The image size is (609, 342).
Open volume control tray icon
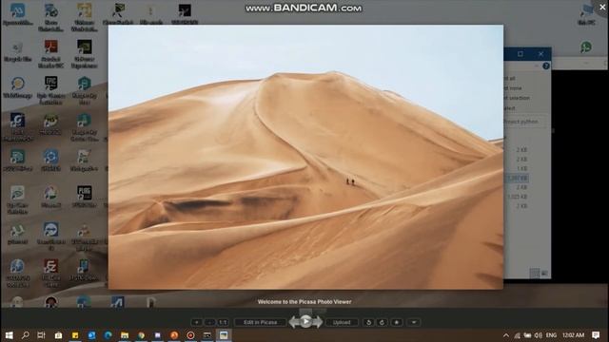538,335
